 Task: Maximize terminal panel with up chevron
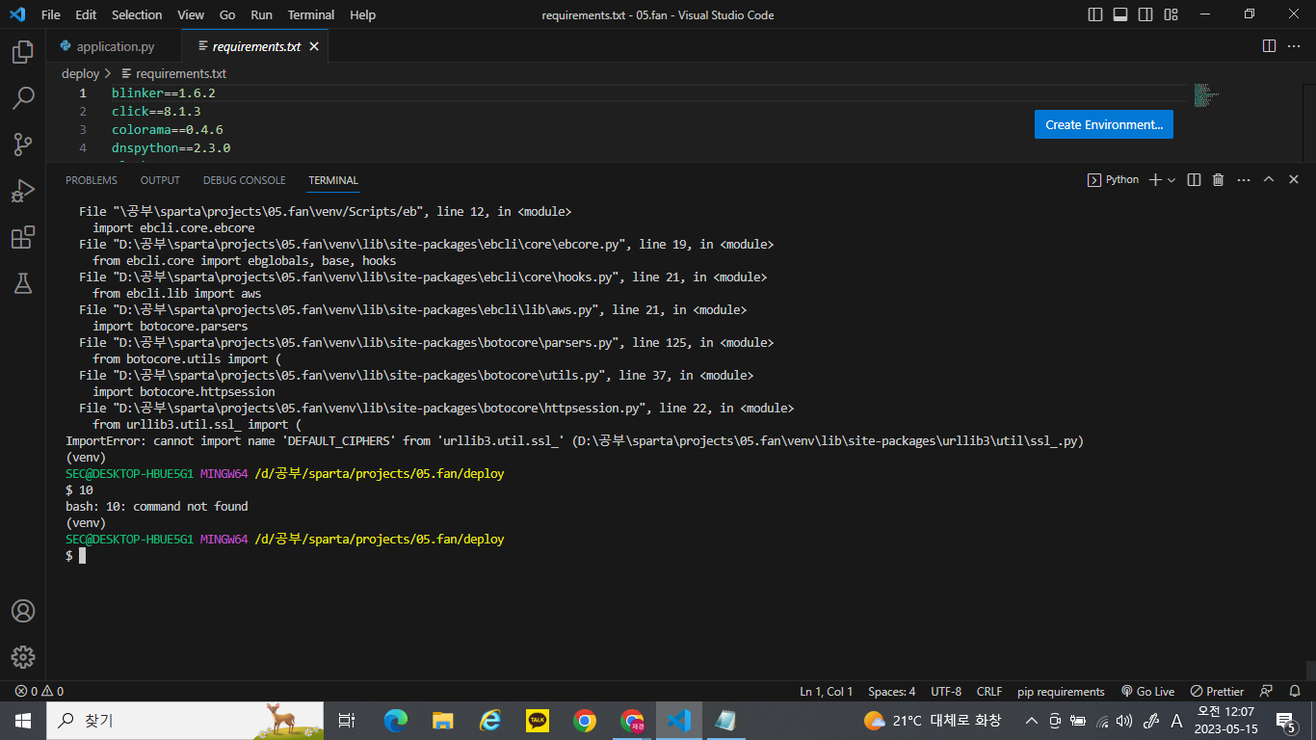(1269, 180)
